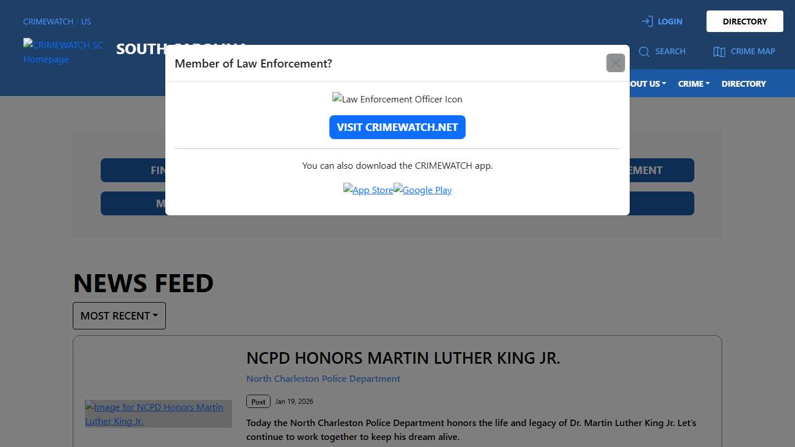Follow the US breadcrumb link
The image size is (795, 447).
click(x=86, y=22)
